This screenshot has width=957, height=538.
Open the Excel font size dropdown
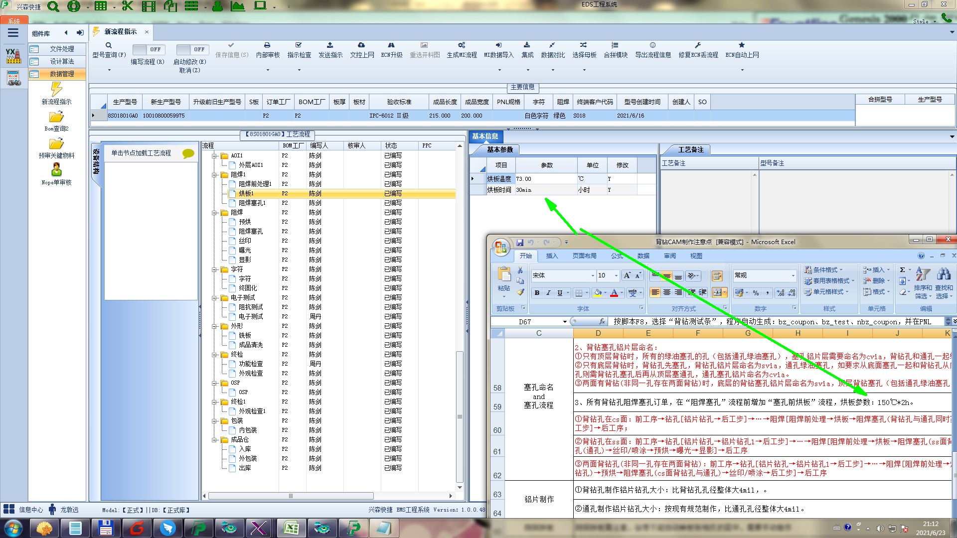(x=616, y=275)
